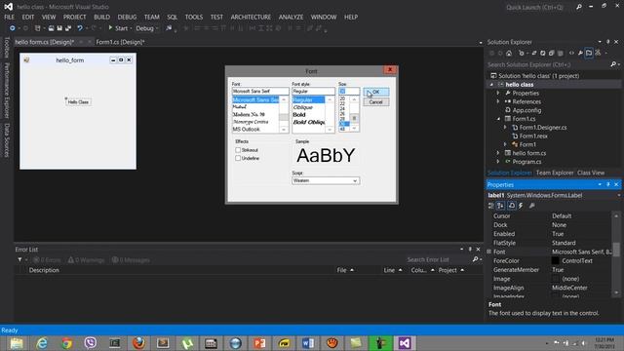Open the BUILD menu
Screen dimensions: 624x351
101,18
